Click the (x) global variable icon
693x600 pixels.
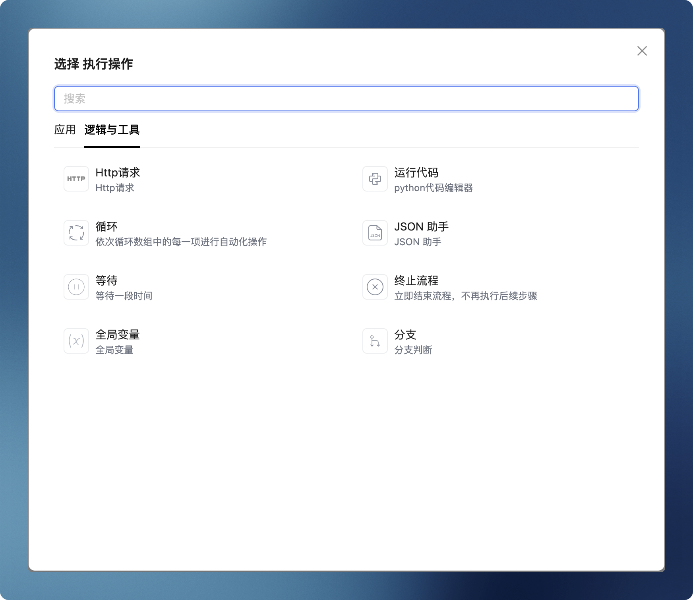(x=76, y=341)
